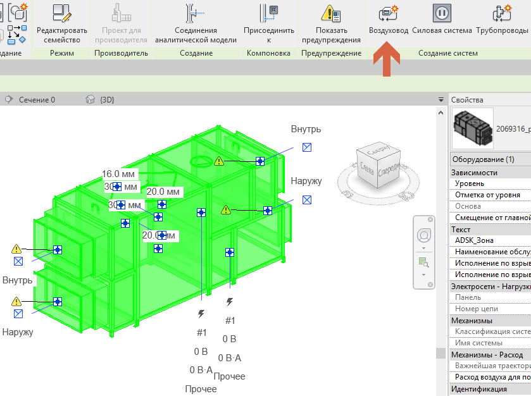This screenshot has width=531, height=396.
Task: Click the upper 20.0 мм connector label
Action: tap(163, 192)
